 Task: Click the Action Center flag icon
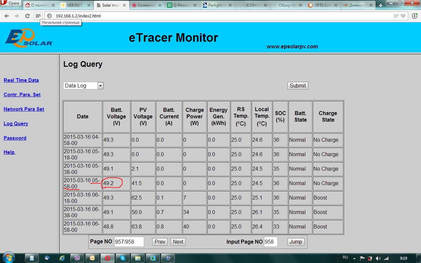pyautogui.click(x=362, y=258)
